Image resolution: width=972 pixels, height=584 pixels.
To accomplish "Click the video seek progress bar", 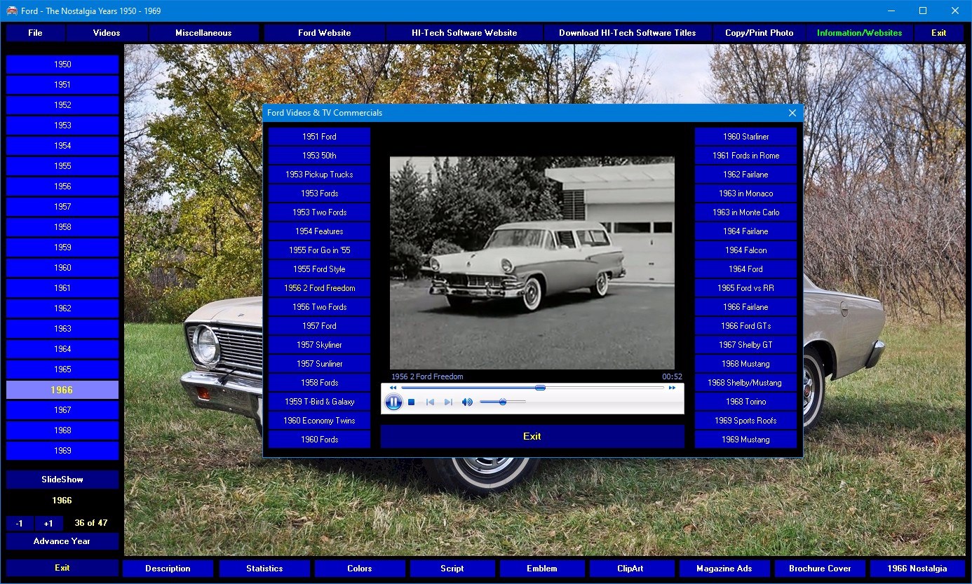I will (x=532, y=387).
